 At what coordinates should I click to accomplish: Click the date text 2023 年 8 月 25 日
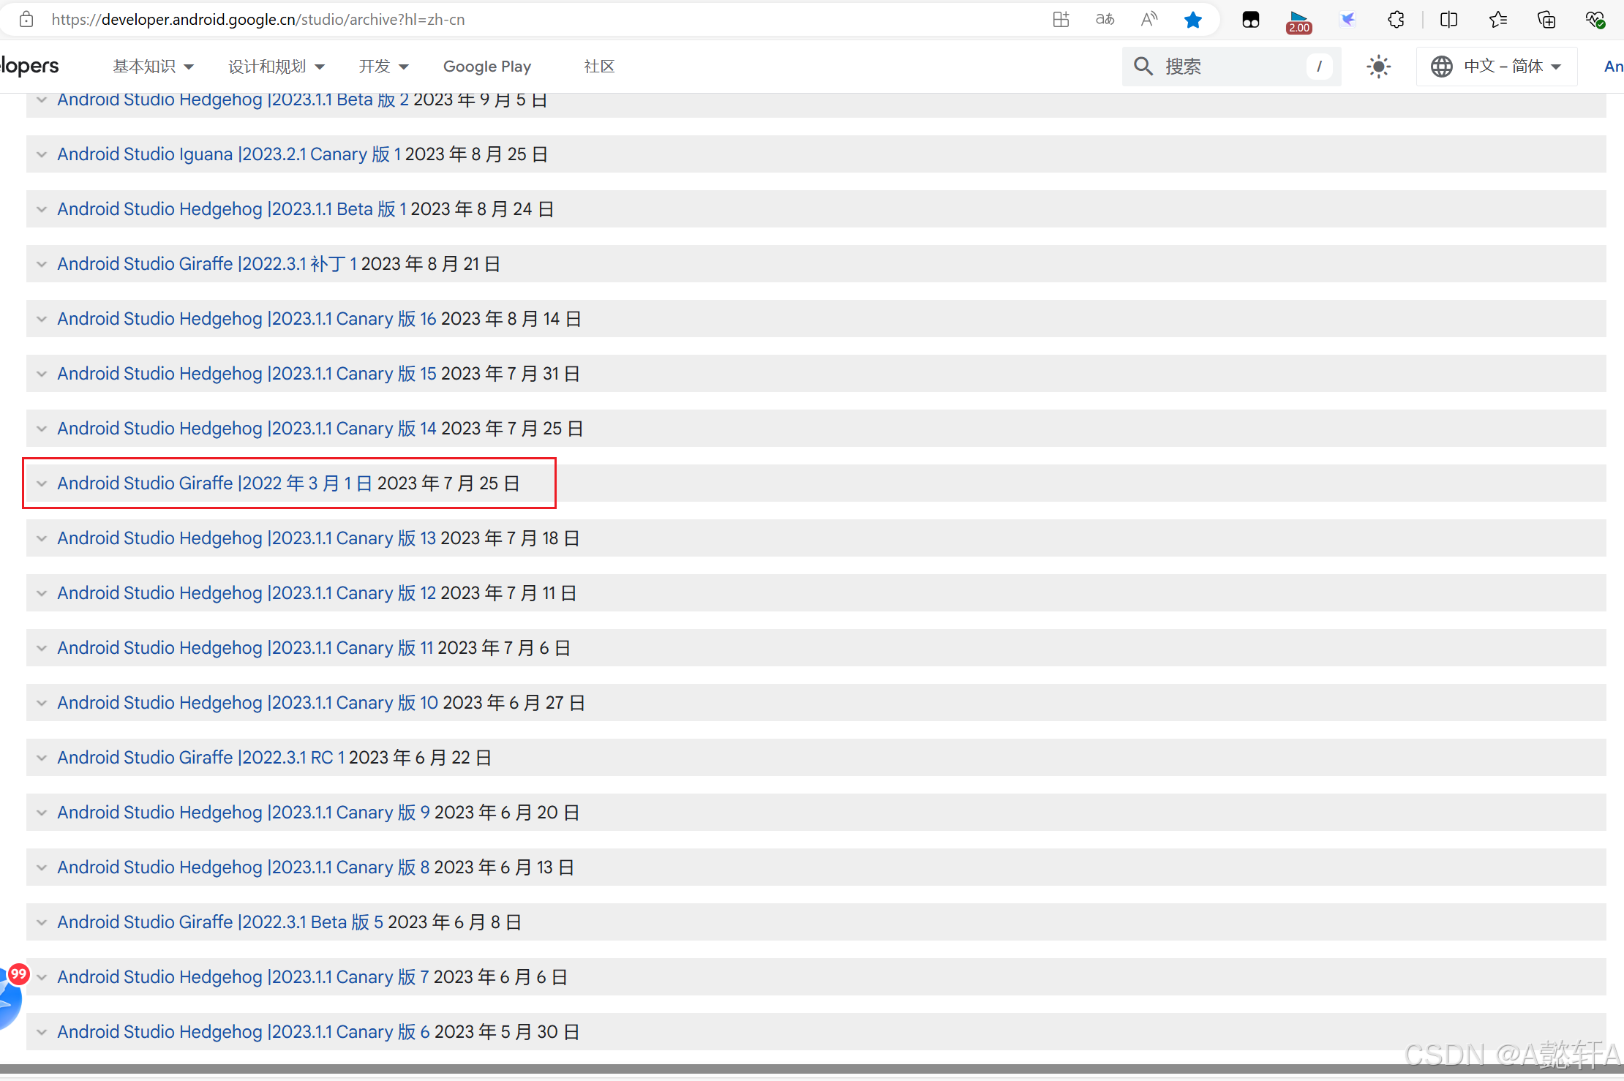(477, 154)
